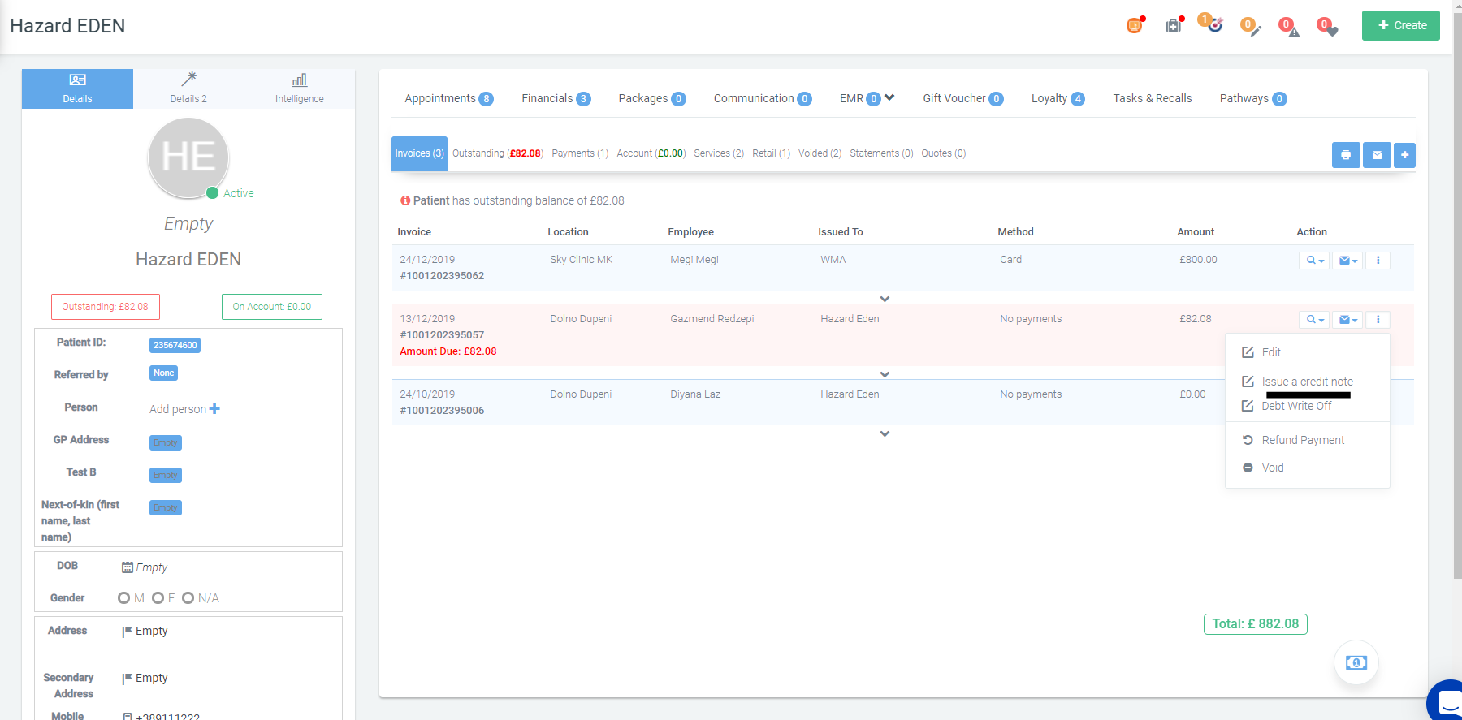Select the Outstanding (£82.08) sub-tab
The image size is (1462, 720).
click(x=497, y=153)
